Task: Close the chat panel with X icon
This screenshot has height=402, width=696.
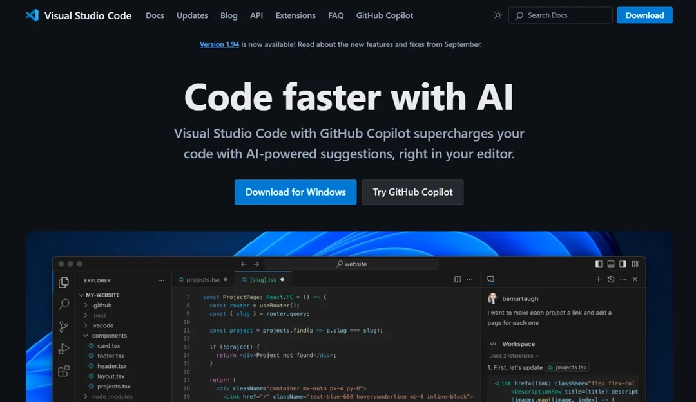Action: [x=635, y=279]
